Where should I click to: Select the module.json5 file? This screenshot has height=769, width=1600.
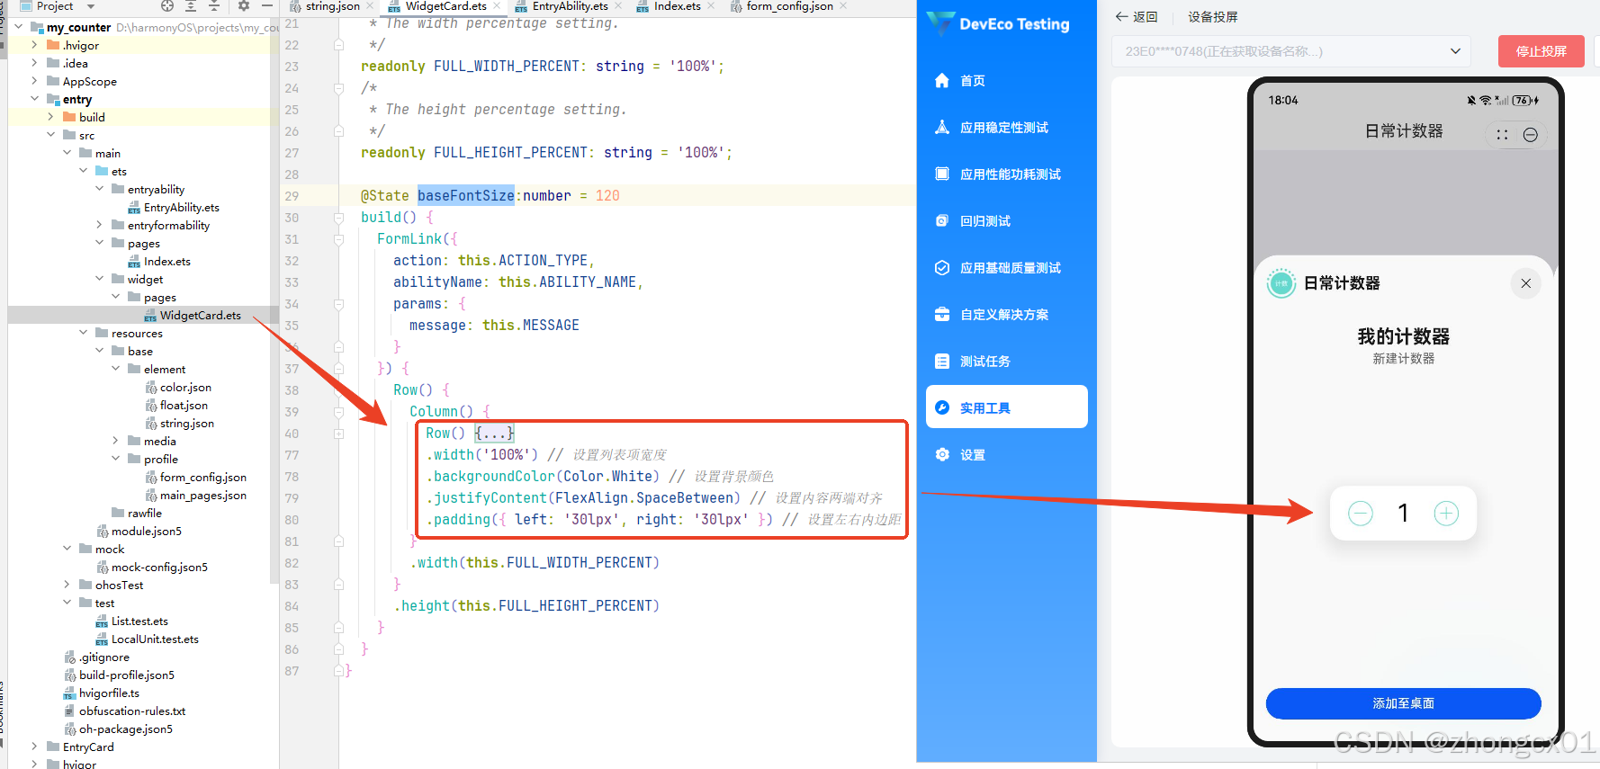click(x=146, y=532)
